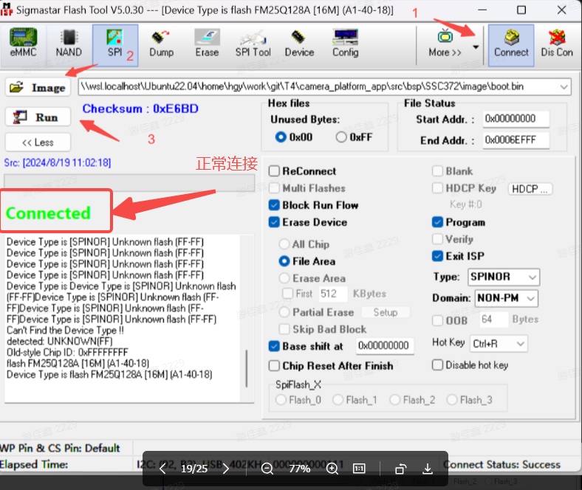Click the log panel vertical scrollbar
The image size is (582, 490).
[247, 368]
